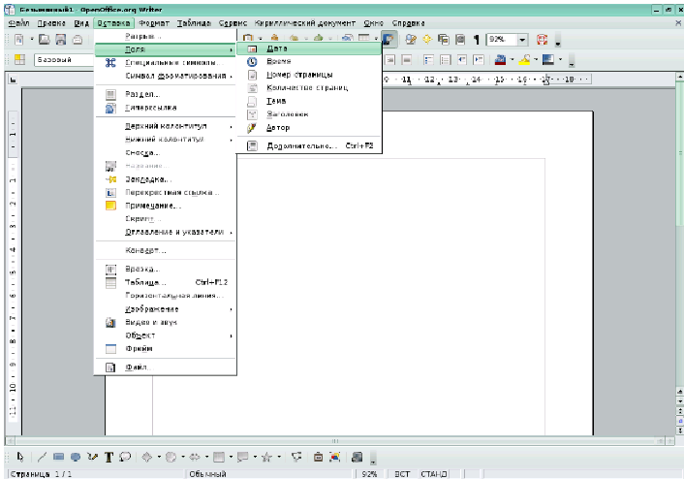Expand Символ форматирования submenu
Screen dimensions: 684x479
tap(166, 76)
